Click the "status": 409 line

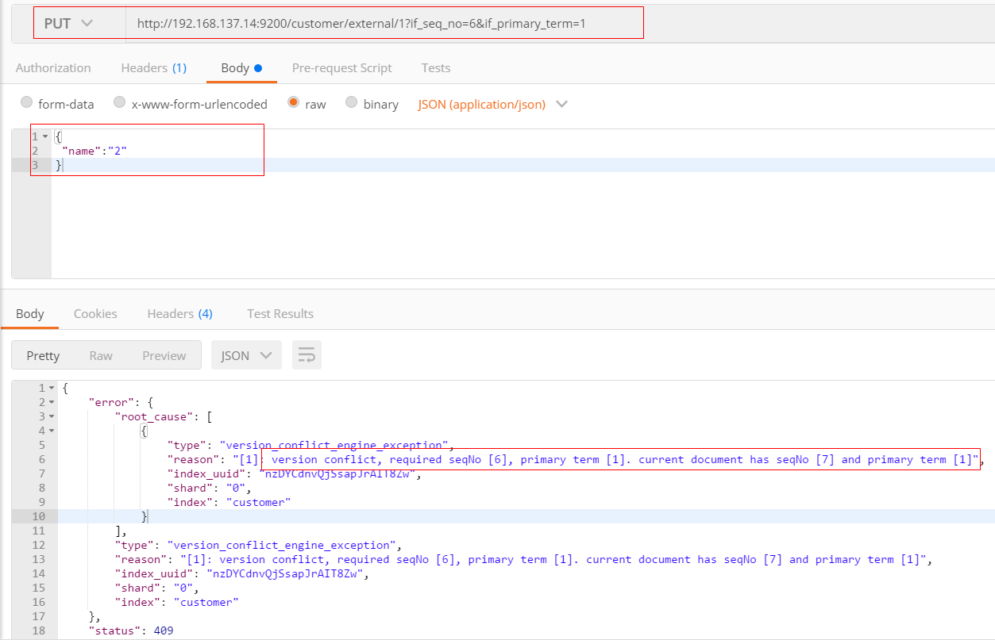(131, 630)
